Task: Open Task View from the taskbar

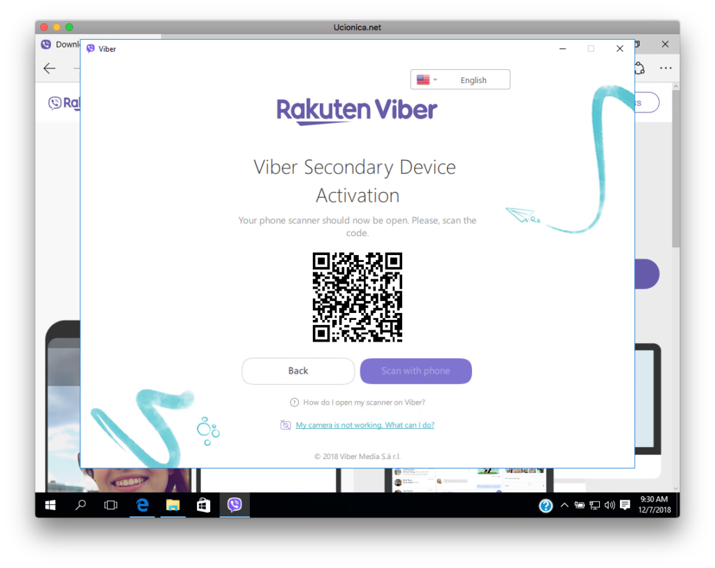Action: (111, 505)
